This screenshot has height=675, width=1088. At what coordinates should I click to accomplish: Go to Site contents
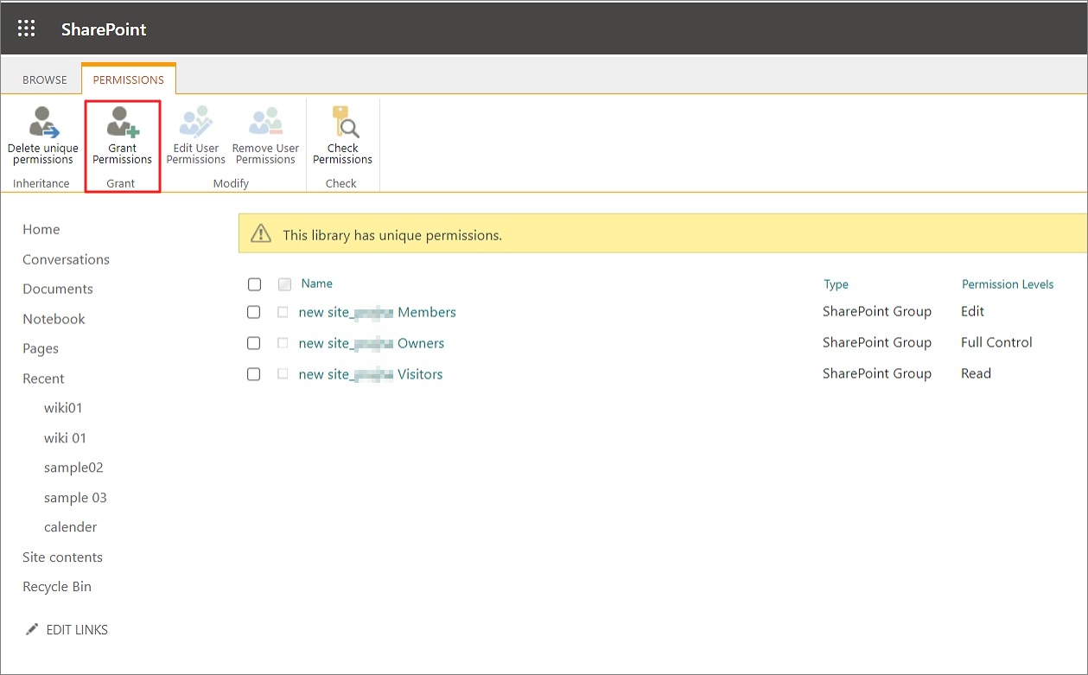point(62,557)
